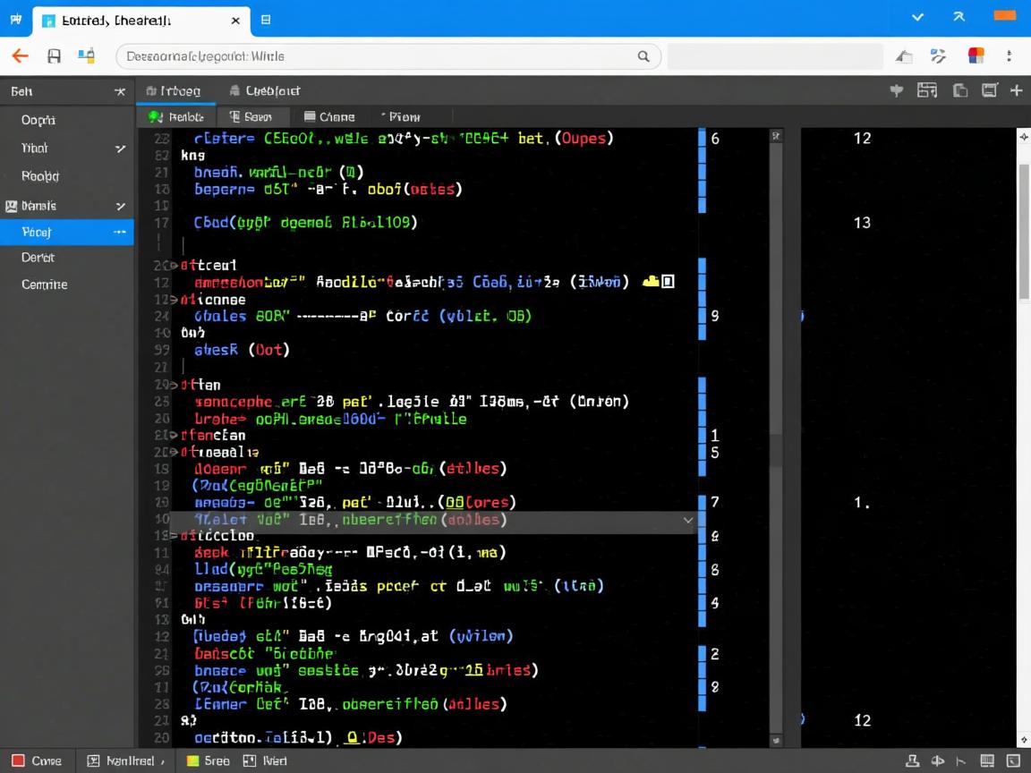The image size is (1031, 773).
Task: Select the highlighted blue sidebar item
Action: [66, 232]
